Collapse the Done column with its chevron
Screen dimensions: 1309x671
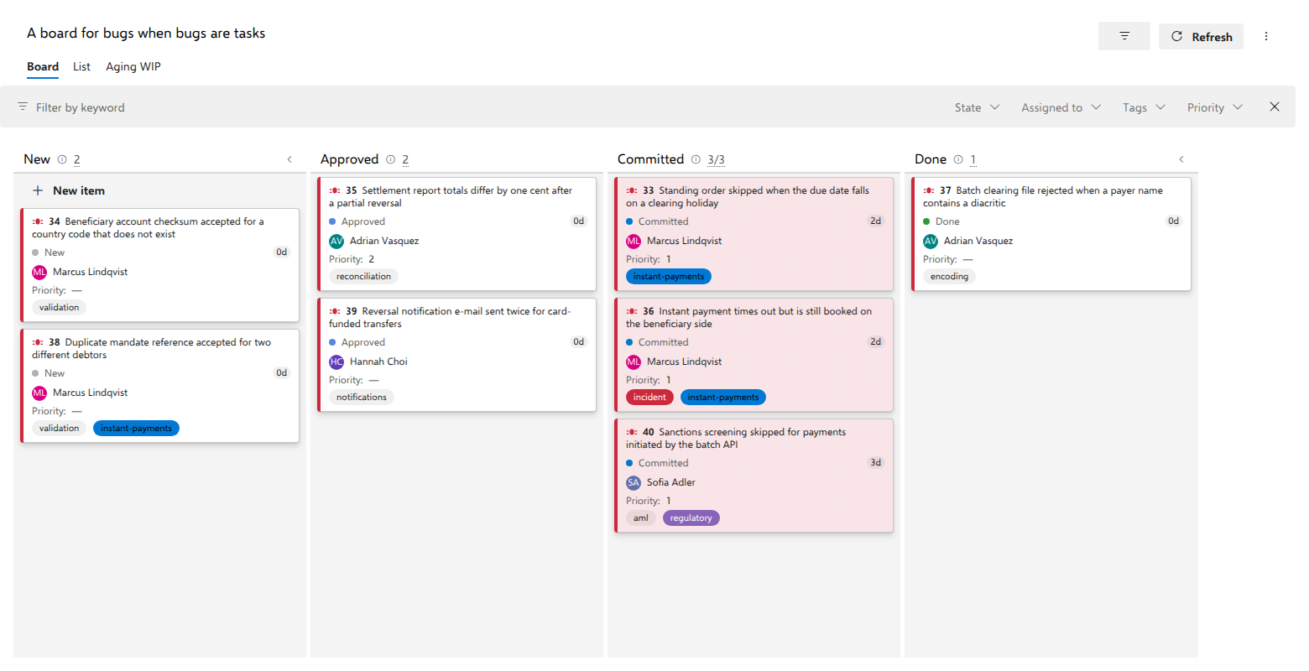(1181, 159)
